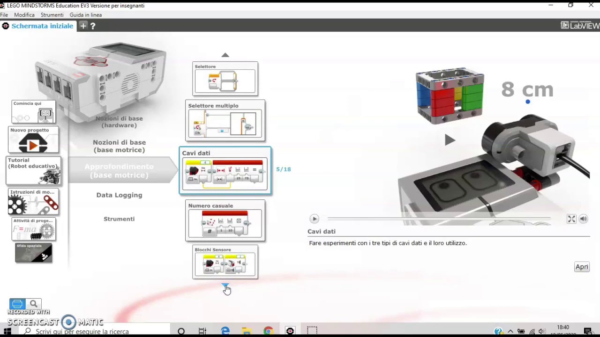This screenshot has width=600, height=337.
Task: Show previous tutorials with up arrow
Action: 225,55
